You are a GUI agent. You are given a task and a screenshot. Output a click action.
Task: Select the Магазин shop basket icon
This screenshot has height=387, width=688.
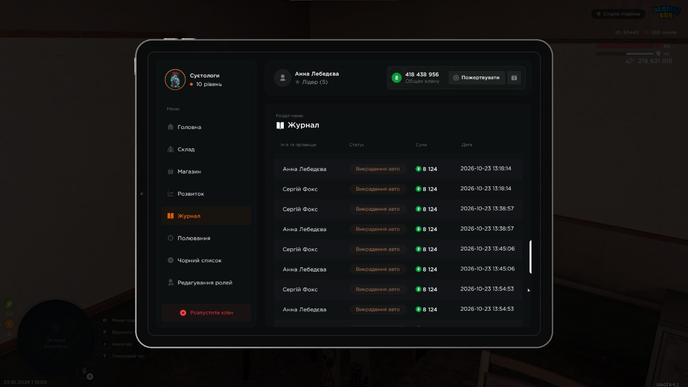point(170,171)
